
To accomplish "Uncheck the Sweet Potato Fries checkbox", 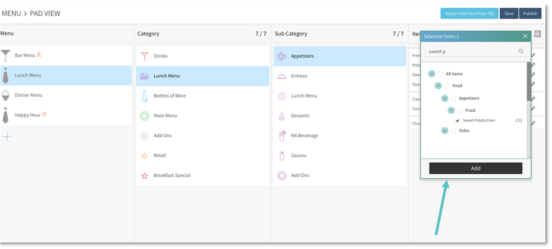I will (457, 121).
